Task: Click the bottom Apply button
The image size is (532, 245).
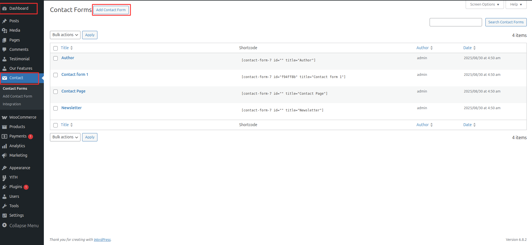Action: [x=90, y=137]
